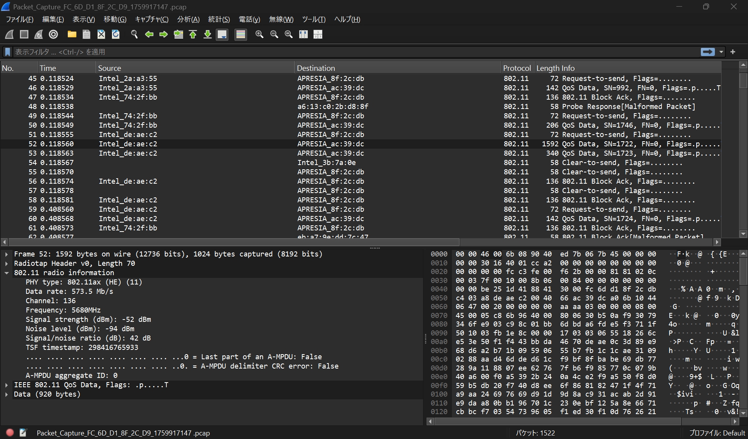Click the filter bookmark icon

click(x=7, y=52)
